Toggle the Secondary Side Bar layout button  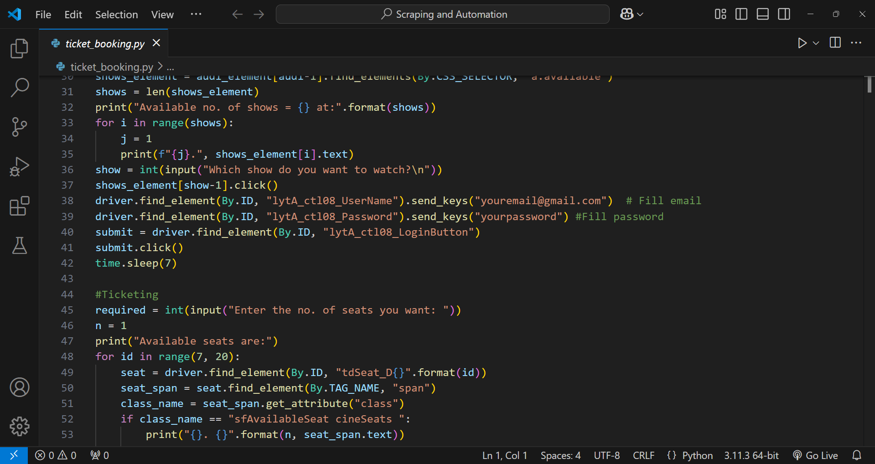[x=784, y=14]
